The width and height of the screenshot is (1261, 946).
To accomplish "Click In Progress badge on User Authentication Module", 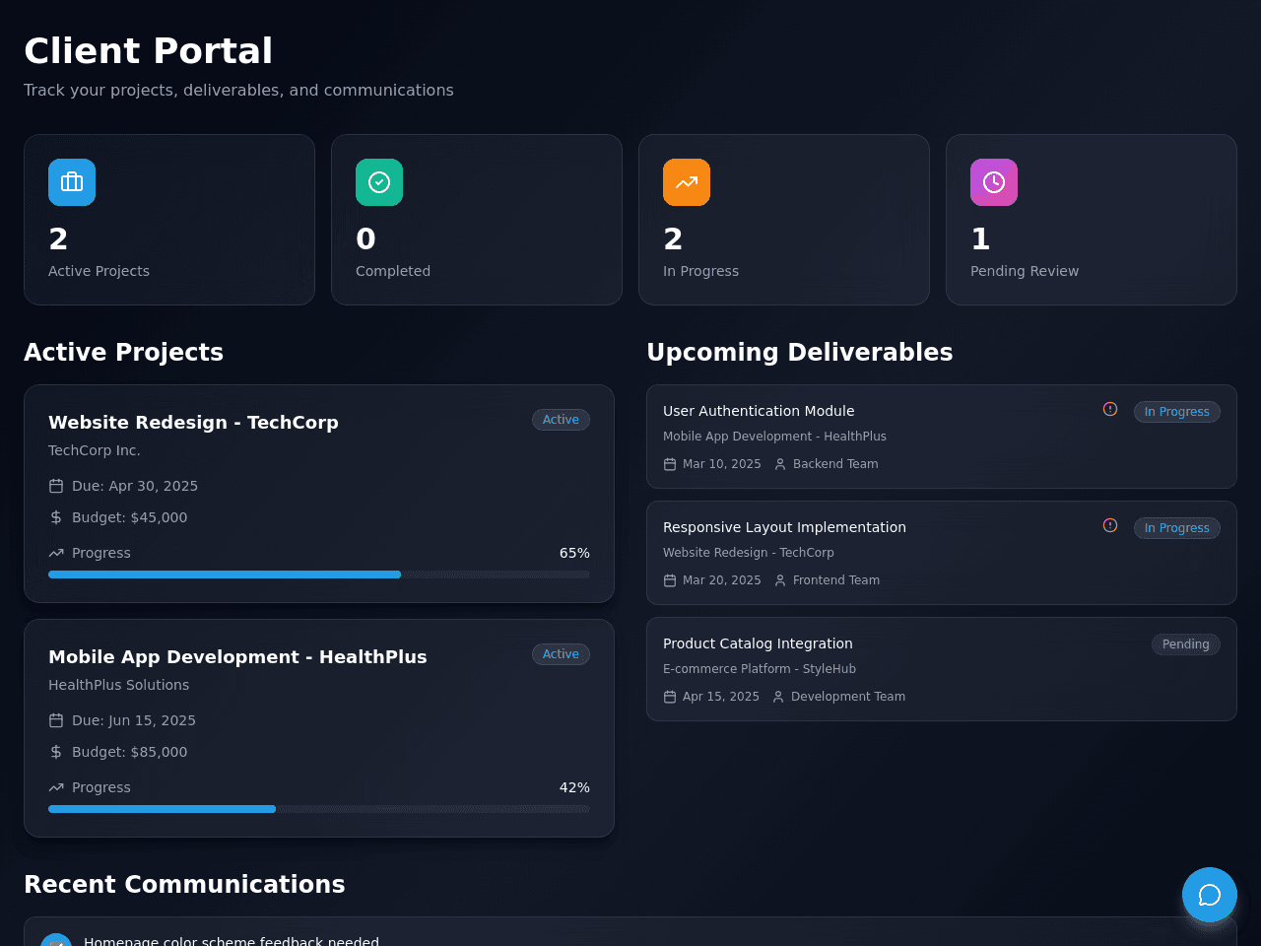I will (x=1176, y=412).
